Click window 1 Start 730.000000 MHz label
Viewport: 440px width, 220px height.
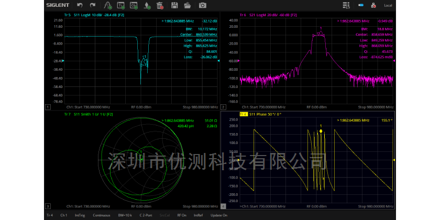[x=88, y=107]
